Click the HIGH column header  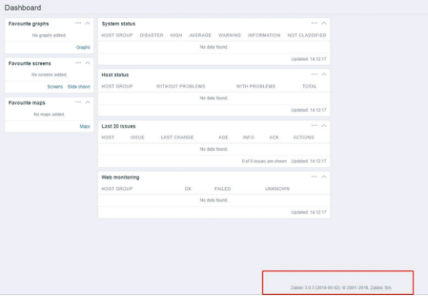point(176,35)
